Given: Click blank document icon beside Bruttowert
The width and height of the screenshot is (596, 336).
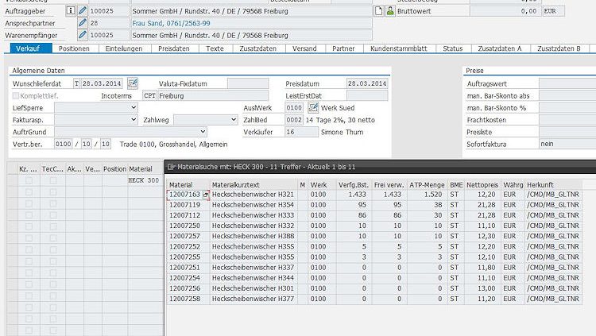Looking at the screenshot, I should (378, 10).
